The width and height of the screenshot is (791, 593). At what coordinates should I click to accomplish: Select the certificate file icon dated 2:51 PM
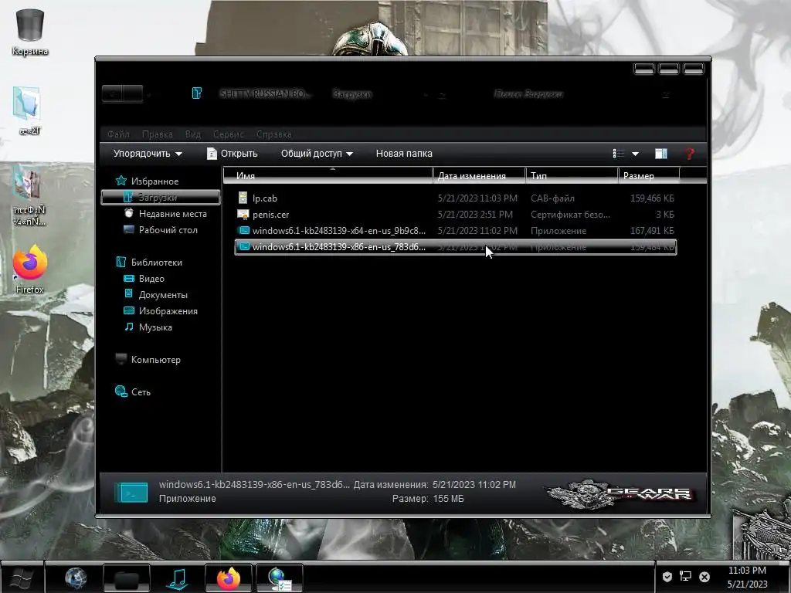243,215
